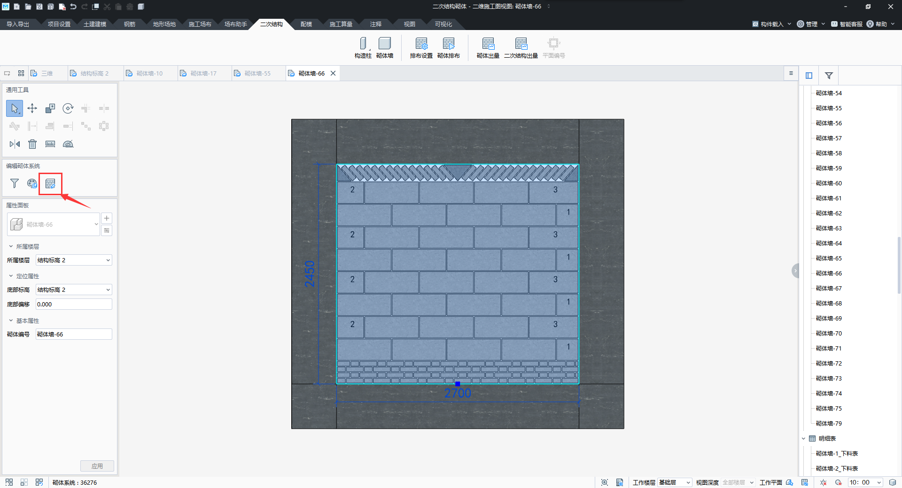Click the save disk icon

[39, 7]
